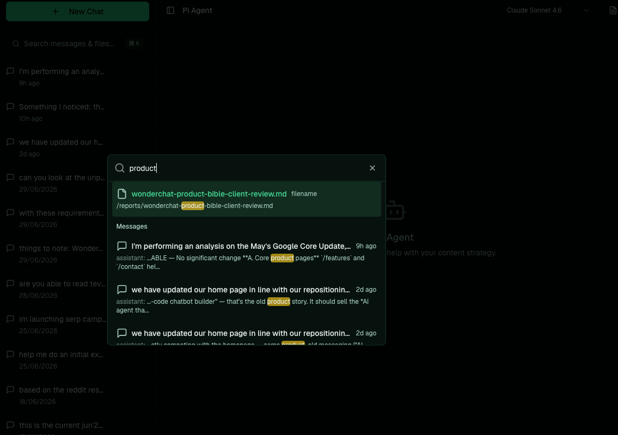
Task: Toggle the sidebar panel icon beside Pi Agent
Action: 170,11
